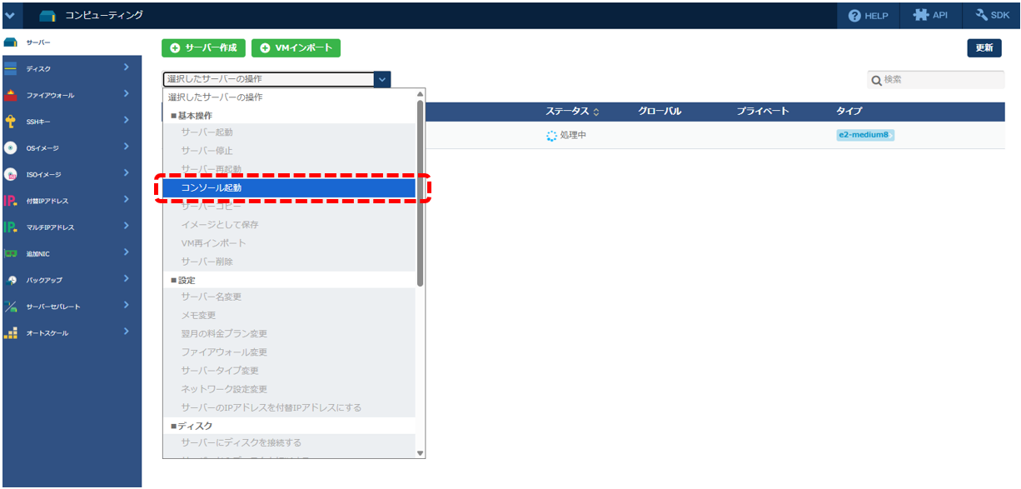Screen dimensions: 1021x489
Task: Click the Backup icon in sidebar
Action: [11, 280]
